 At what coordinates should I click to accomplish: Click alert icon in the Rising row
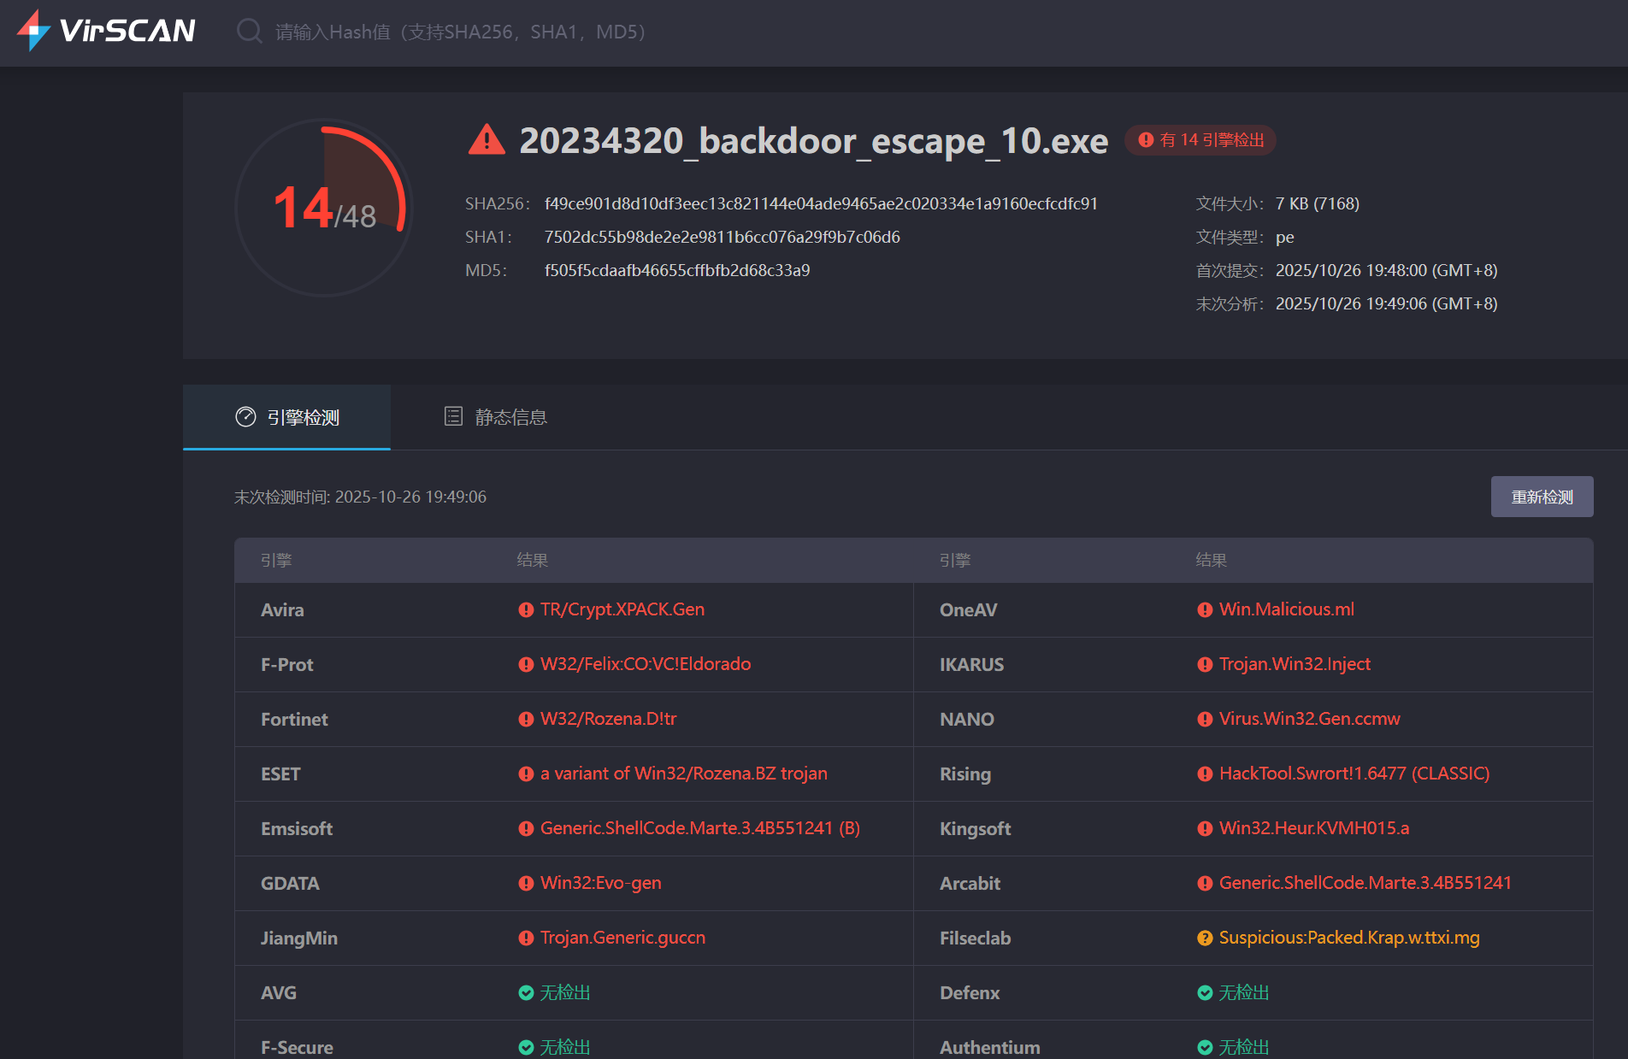tap(1205, 774)
